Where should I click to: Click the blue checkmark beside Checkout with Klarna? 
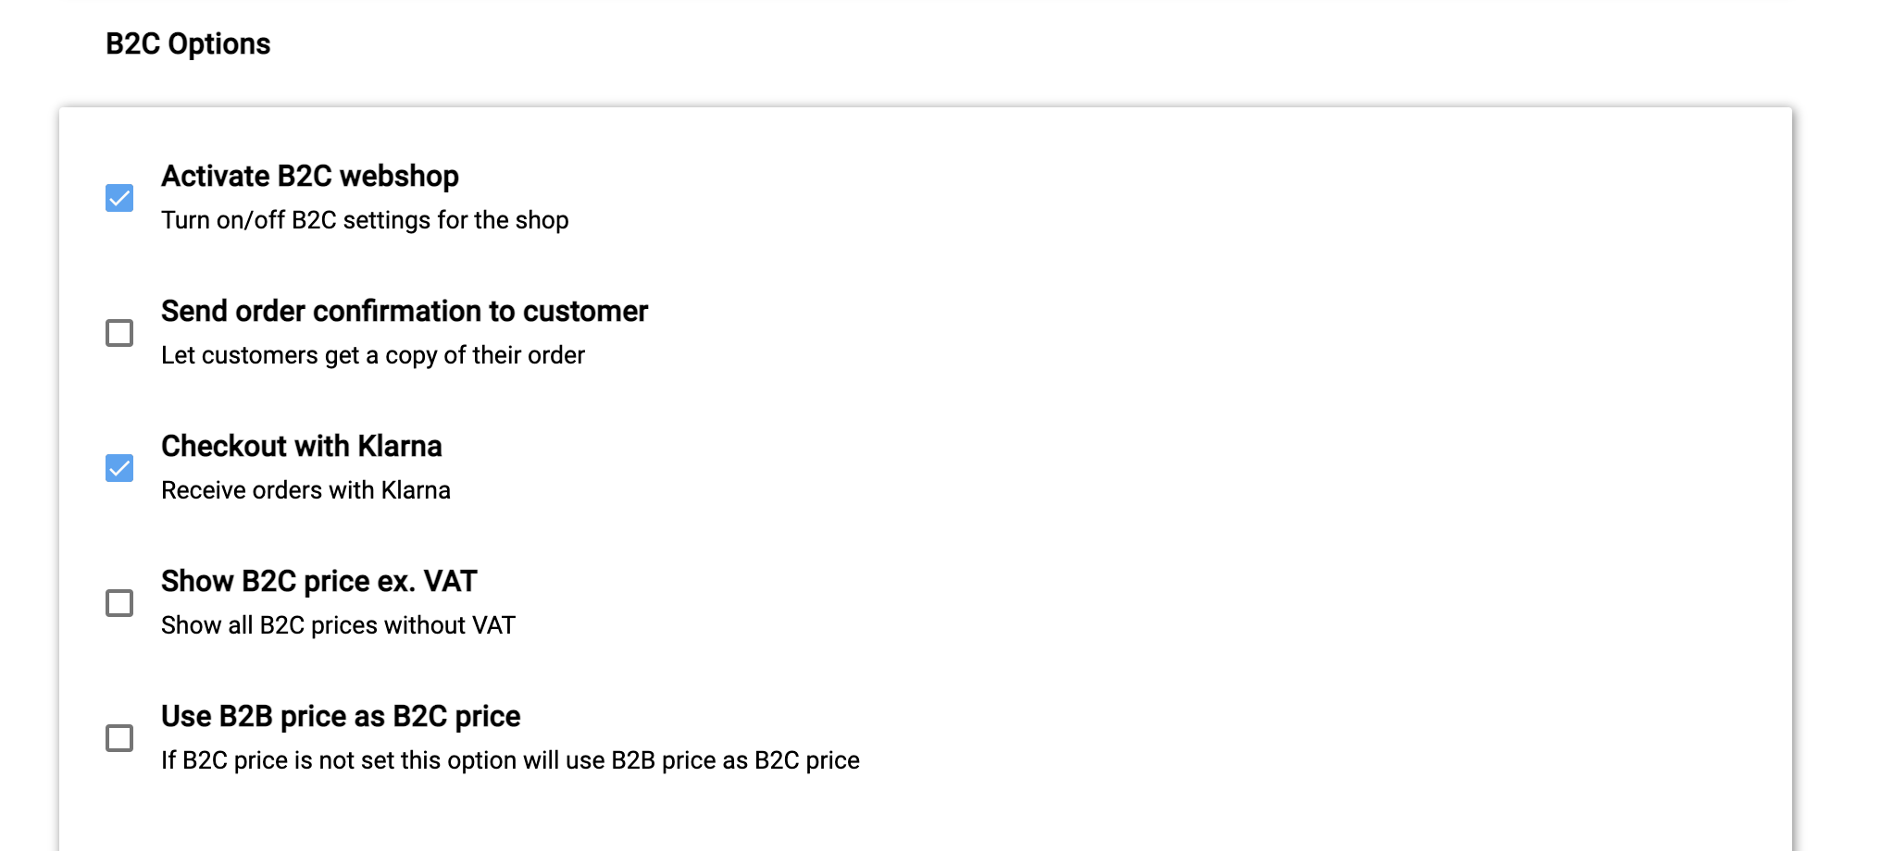pyautogui.click(x=119, y=468)
